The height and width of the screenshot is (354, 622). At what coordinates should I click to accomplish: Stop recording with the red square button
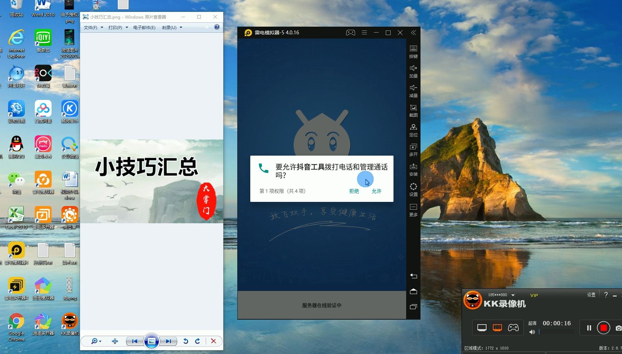[x=604, y=328]
